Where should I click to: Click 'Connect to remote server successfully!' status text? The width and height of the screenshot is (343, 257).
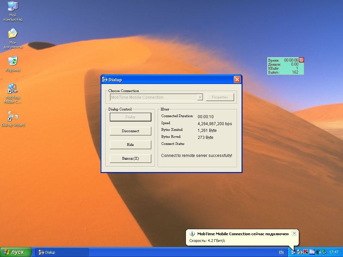click(197, 156)
